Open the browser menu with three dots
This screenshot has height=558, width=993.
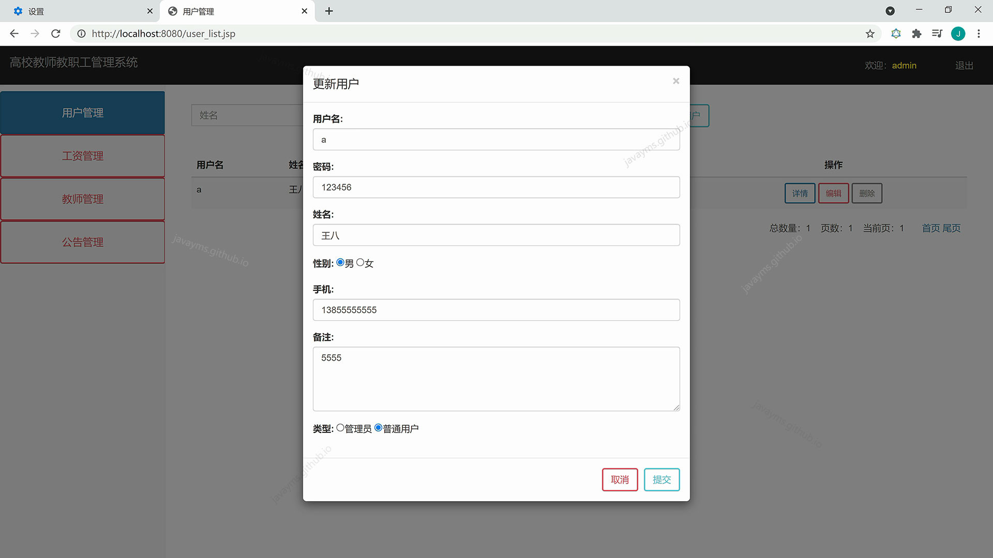click(x=979, y=34)
